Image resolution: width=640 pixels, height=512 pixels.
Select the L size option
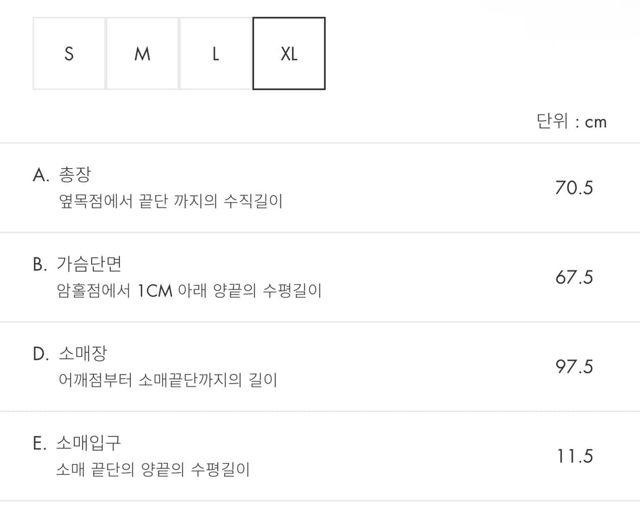click(215, 53)
